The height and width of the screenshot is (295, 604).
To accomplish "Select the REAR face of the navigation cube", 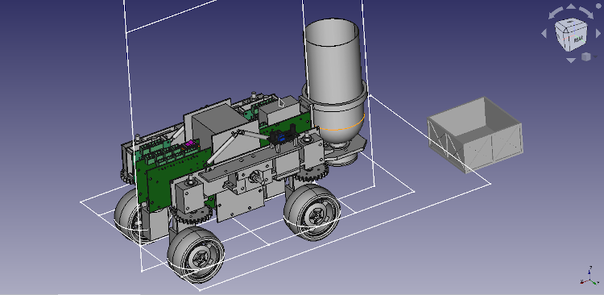I will point(577,39).
